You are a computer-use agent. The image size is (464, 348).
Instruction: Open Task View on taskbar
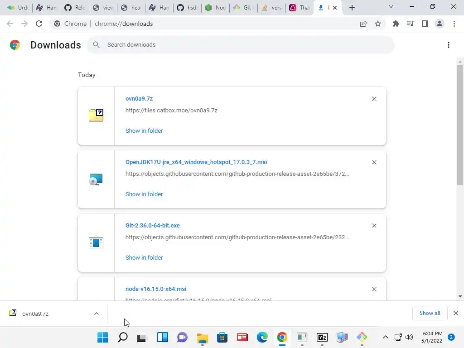(142, 337)
